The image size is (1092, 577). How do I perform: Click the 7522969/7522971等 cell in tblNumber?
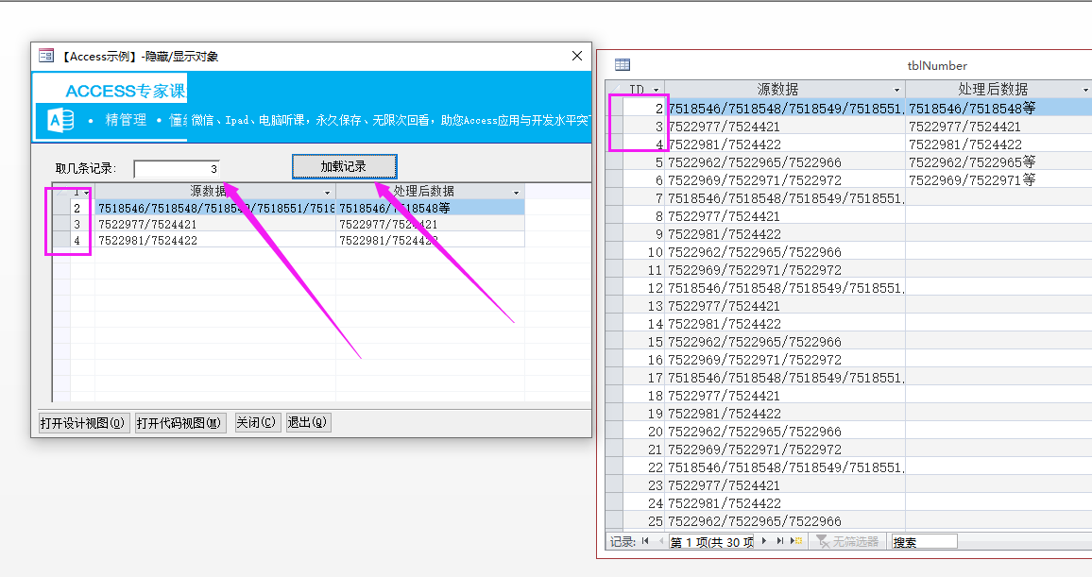[x=998, y=180]
